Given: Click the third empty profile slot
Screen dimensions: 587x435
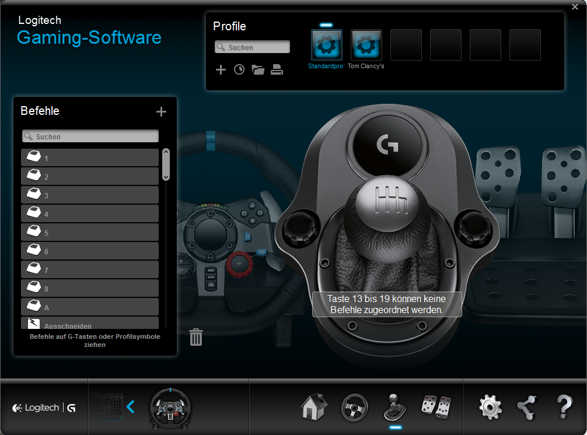Looking at the screenshot, I should point(485,45).
